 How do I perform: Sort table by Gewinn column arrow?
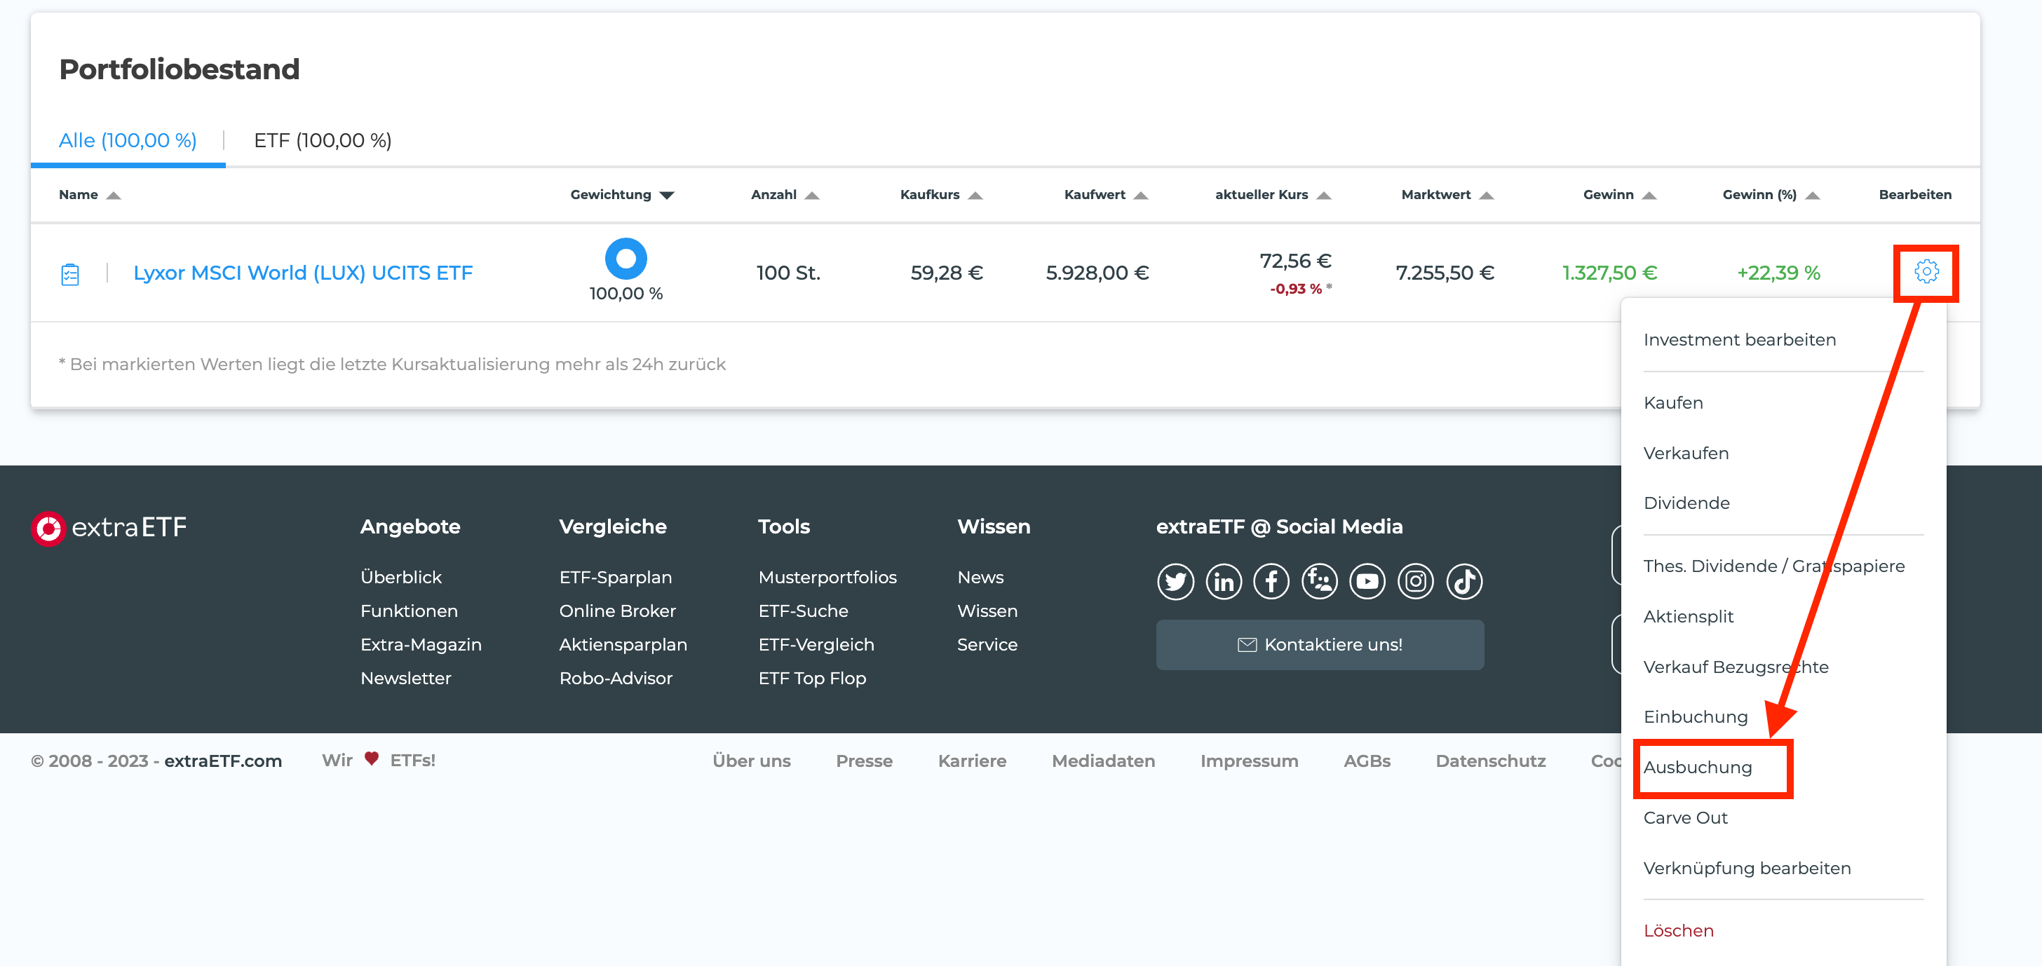pos(1649,196)
